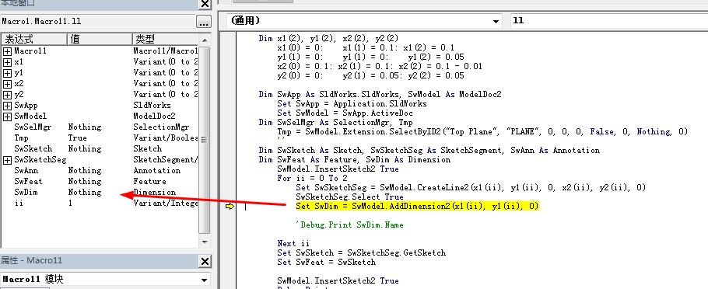Click the Dim SwSelMgr As SelectionMgr line
Screen dimensions: 708x289
(x=335, y=122)
